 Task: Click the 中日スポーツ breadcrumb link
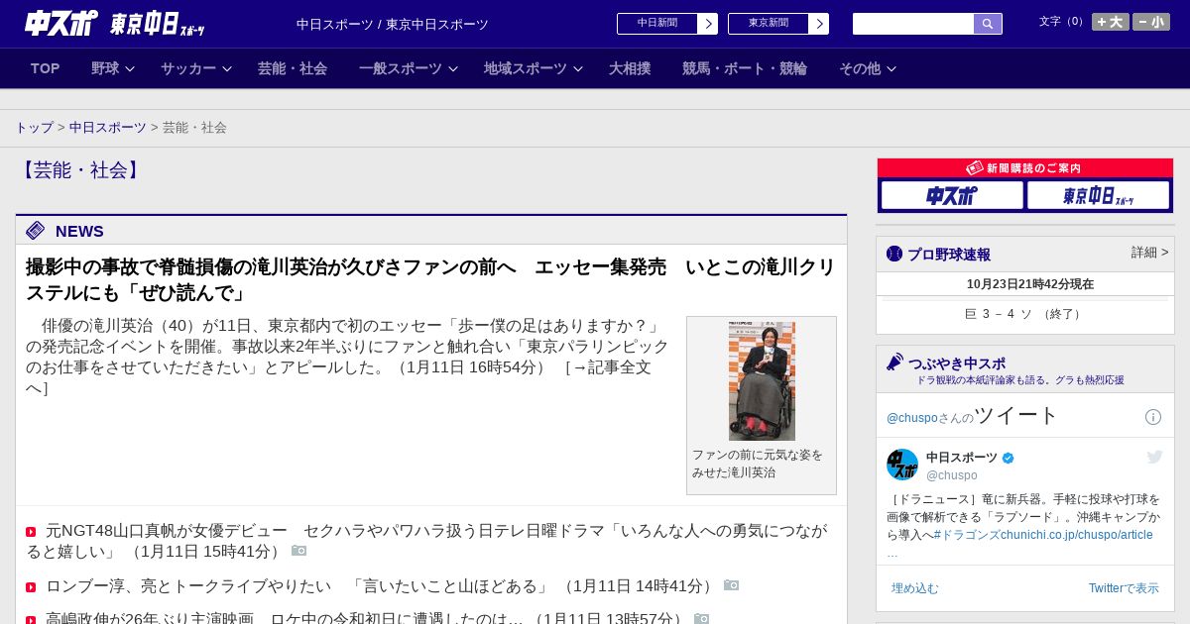pyautogui.click(x=108, y=128)
